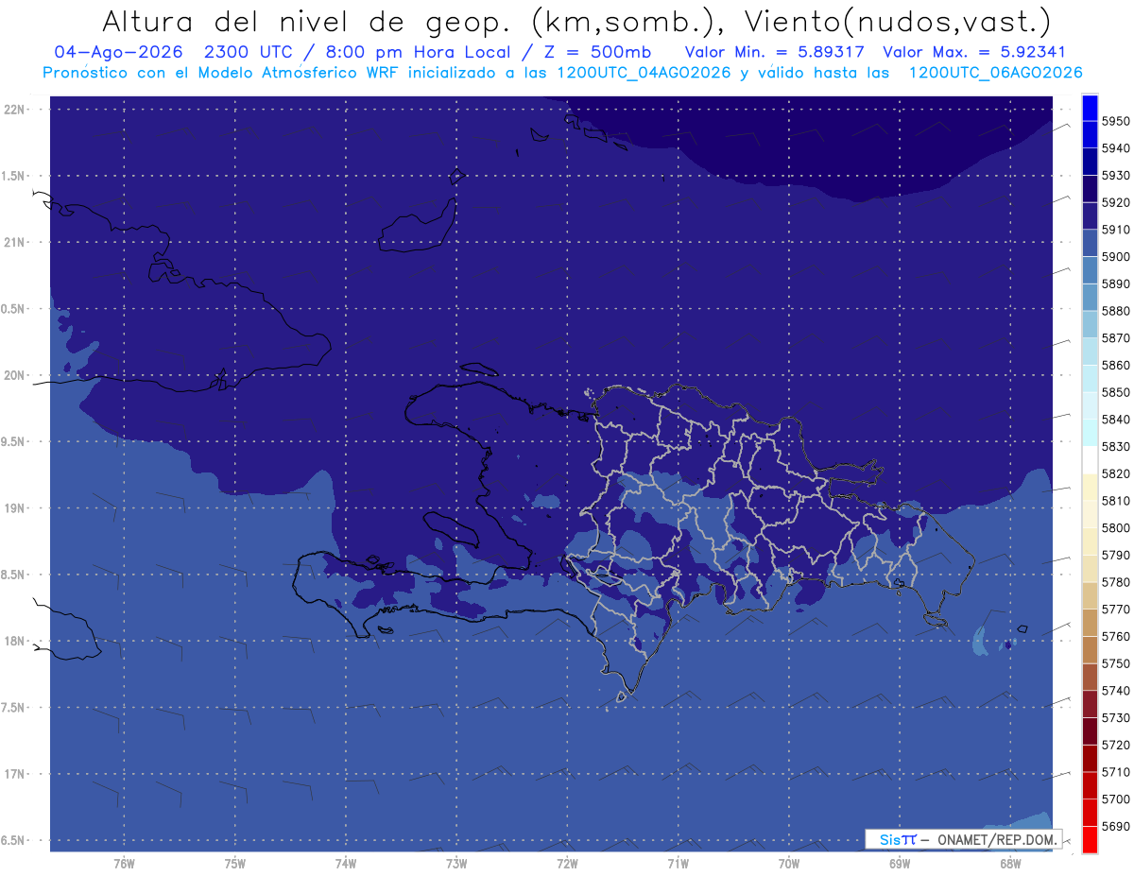The width and height of the screenshot is (1134, 876).
Task: Click the colorbar value 5750
Action: [1116, 663]
